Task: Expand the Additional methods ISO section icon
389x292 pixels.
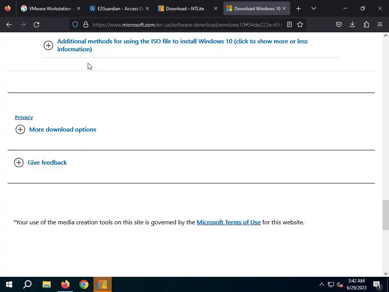Action: tap(48, 46)
